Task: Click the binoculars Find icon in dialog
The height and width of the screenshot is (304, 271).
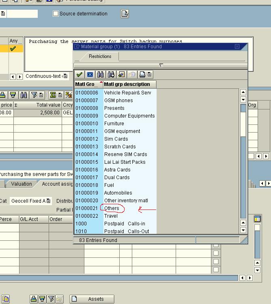Action: point(100,75)
